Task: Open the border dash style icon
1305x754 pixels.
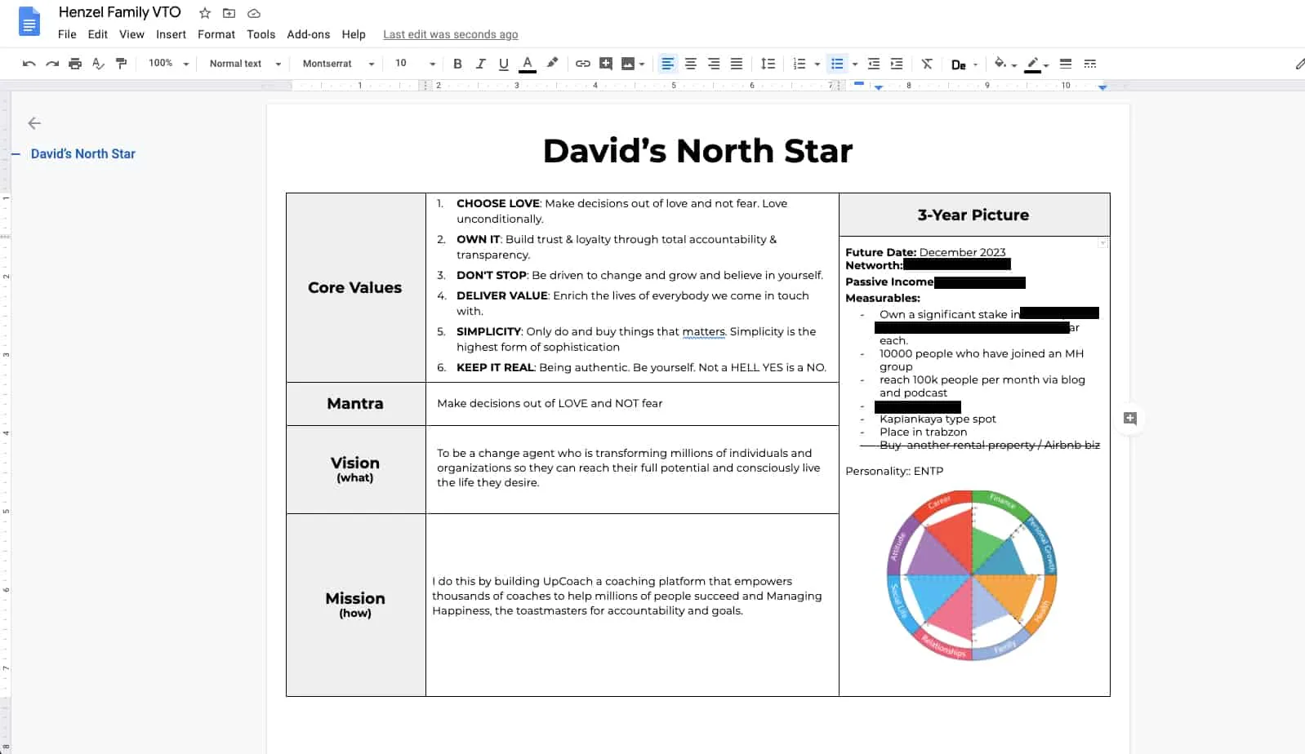Action: 1090,64
